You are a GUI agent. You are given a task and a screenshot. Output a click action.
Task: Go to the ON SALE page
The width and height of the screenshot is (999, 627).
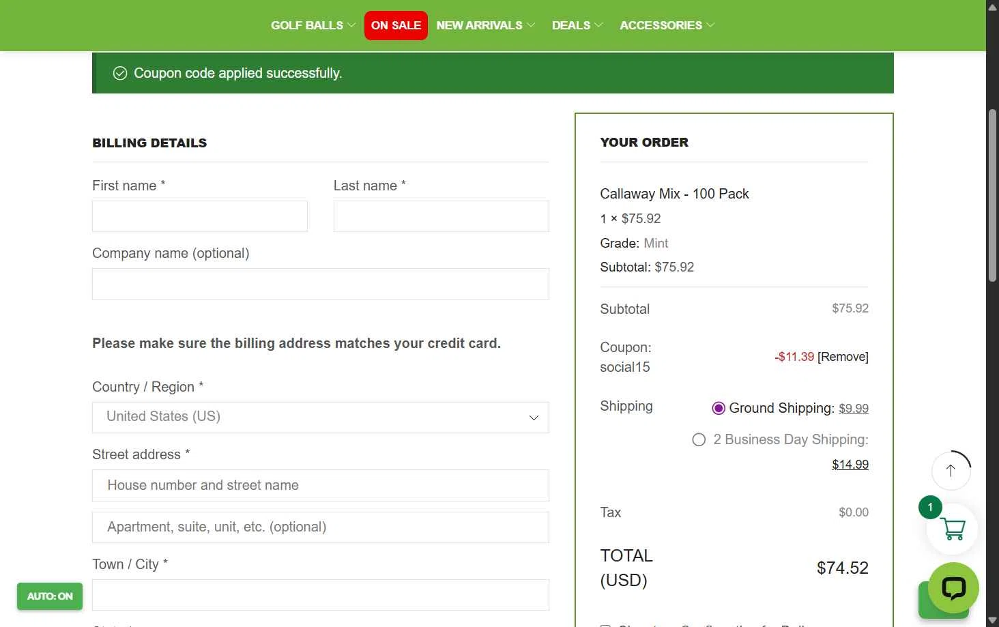point(396,25)
